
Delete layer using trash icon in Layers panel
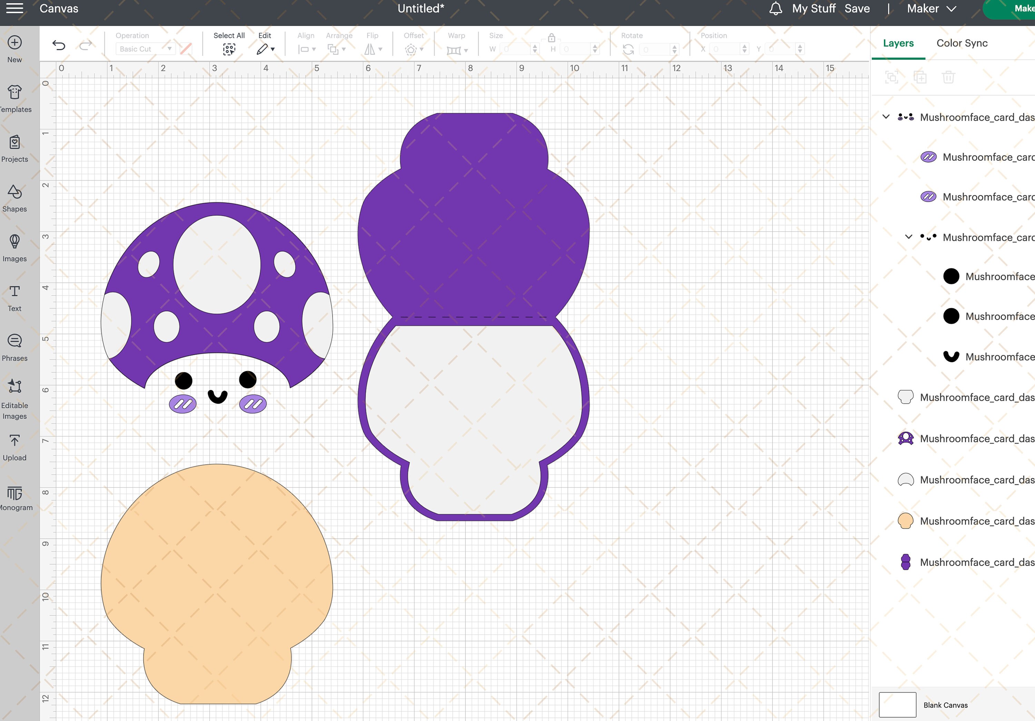(x=949, y=77)
